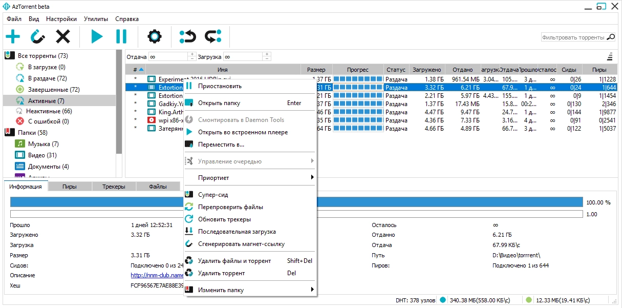The height and width of the screenshot is (308, 622).
Task: Click the move-up-queue toolbar icon
Action: click(188, 36)
